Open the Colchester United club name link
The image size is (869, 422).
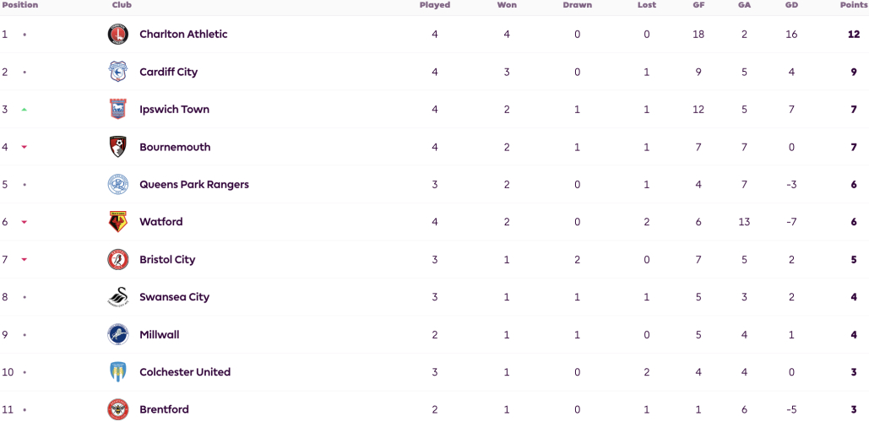tap(185, 372)
